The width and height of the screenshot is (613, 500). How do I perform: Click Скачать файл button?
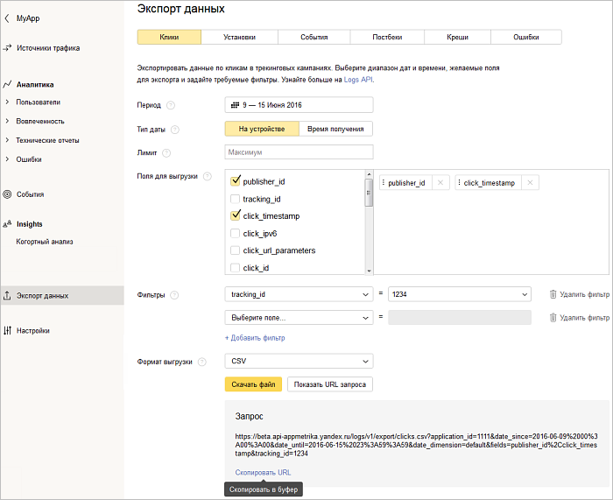[253, 384]
